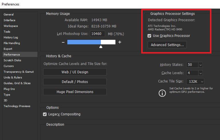Click the memory usage slider bar
Screen dimensions: 220x140
pos(91,42)
